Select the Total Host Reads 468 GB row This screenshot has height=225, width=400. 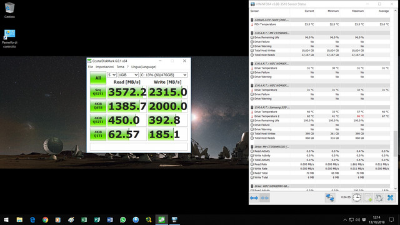(320, 138)
